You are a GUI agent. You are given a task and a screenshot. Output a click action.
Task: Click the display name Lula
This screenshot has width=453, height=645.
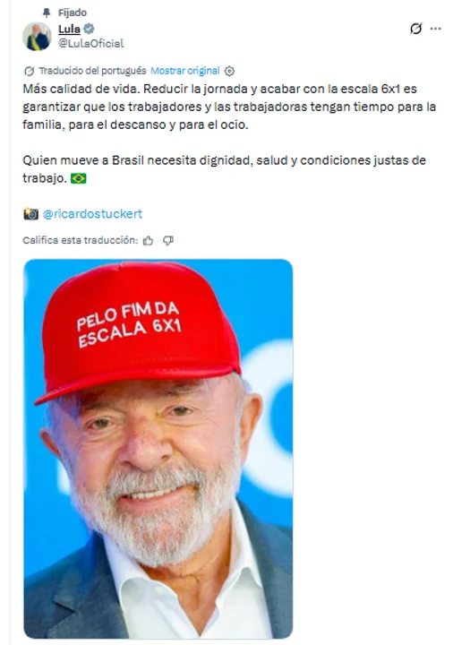[69, 29]
